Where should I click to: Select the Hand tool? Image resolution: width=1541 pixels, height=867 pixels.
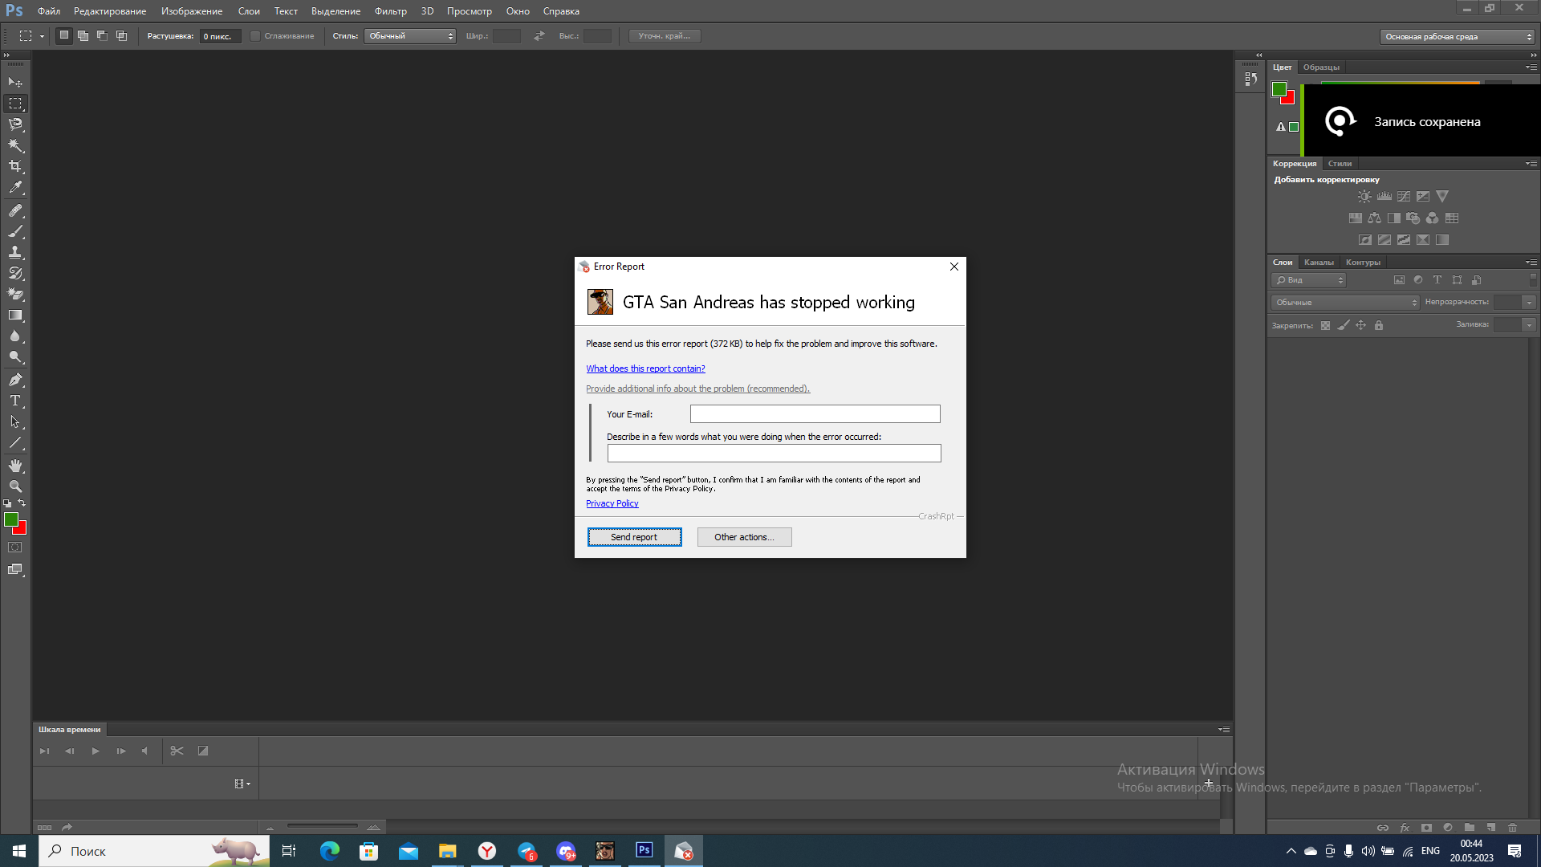15,466
